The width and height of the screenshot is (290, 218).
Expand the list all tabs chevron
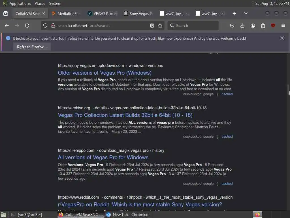click(246, 14)
